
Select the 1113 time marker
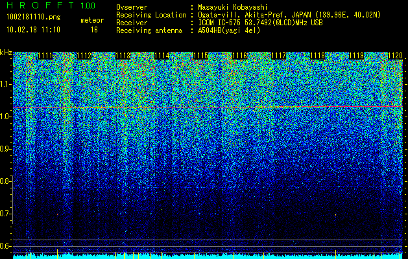click(x=123, y=56)
